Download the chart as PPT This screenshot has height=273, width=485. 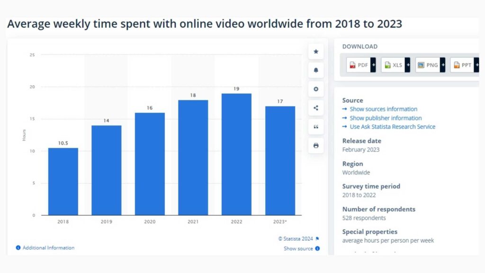(x=462, y=65)
